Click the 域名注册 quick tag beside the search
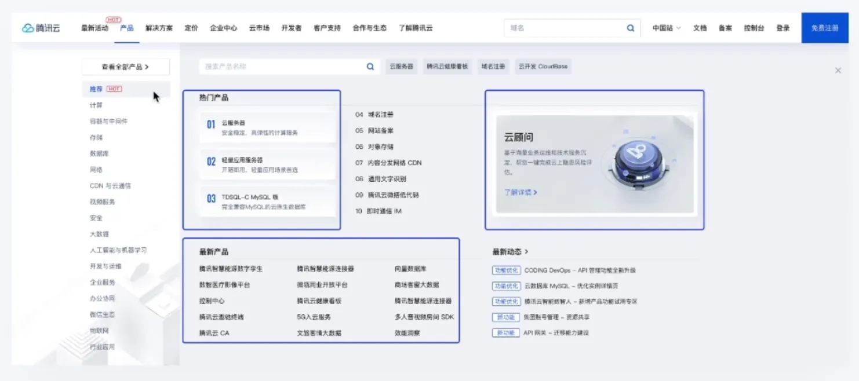This screenshot has width=859, height=381. tap(493, 67)
